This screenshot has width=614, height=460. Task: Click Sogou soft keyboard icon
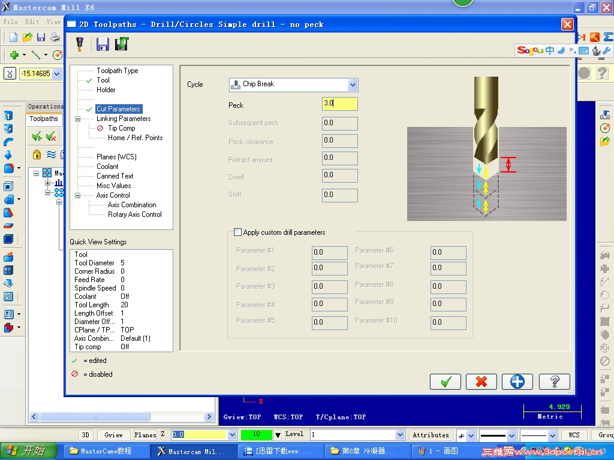[583, 50]
